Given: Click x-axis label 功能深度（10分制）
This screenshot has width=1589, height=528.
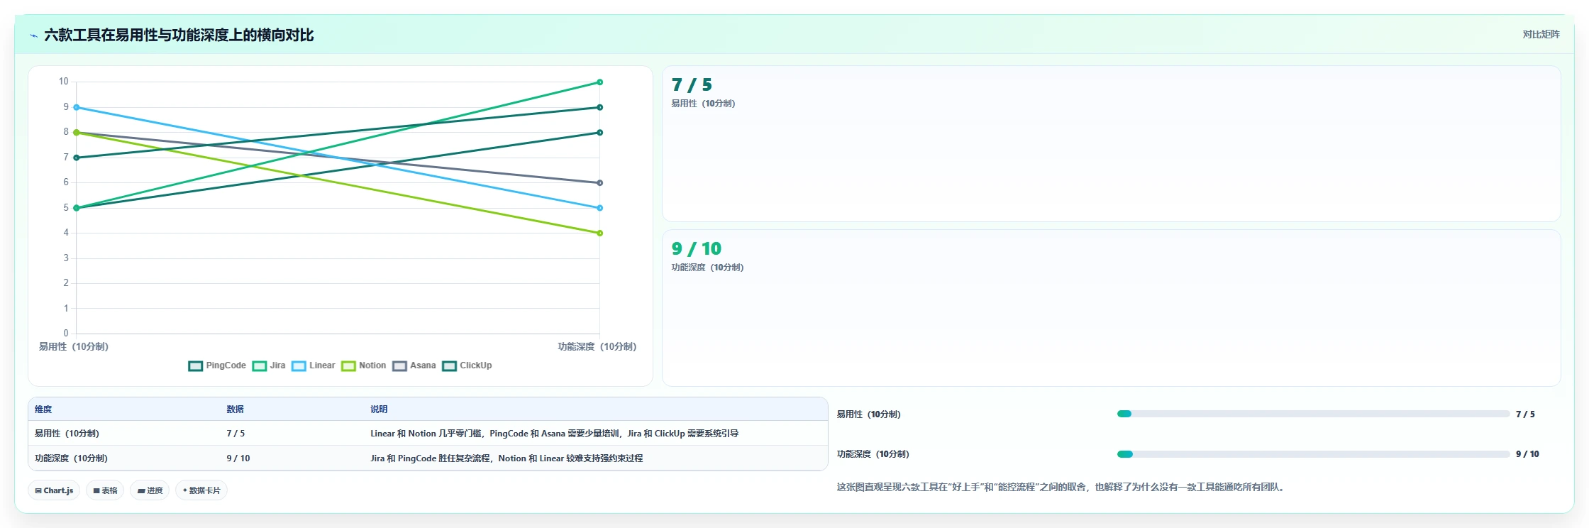Looking at the screenshot, I should point(597,346).
